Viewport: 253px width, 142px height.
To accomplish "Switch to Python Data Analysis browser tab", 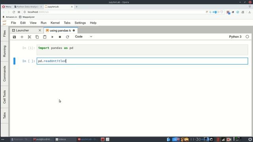I will coord(27,7).
